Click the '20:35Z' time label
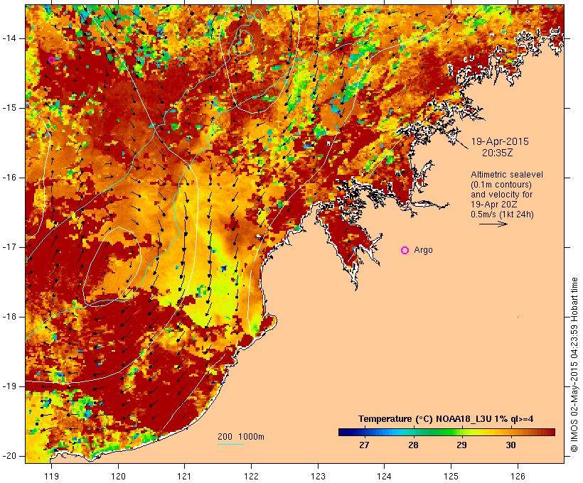The height and width of the screenshot is (483, 583). 498,153
